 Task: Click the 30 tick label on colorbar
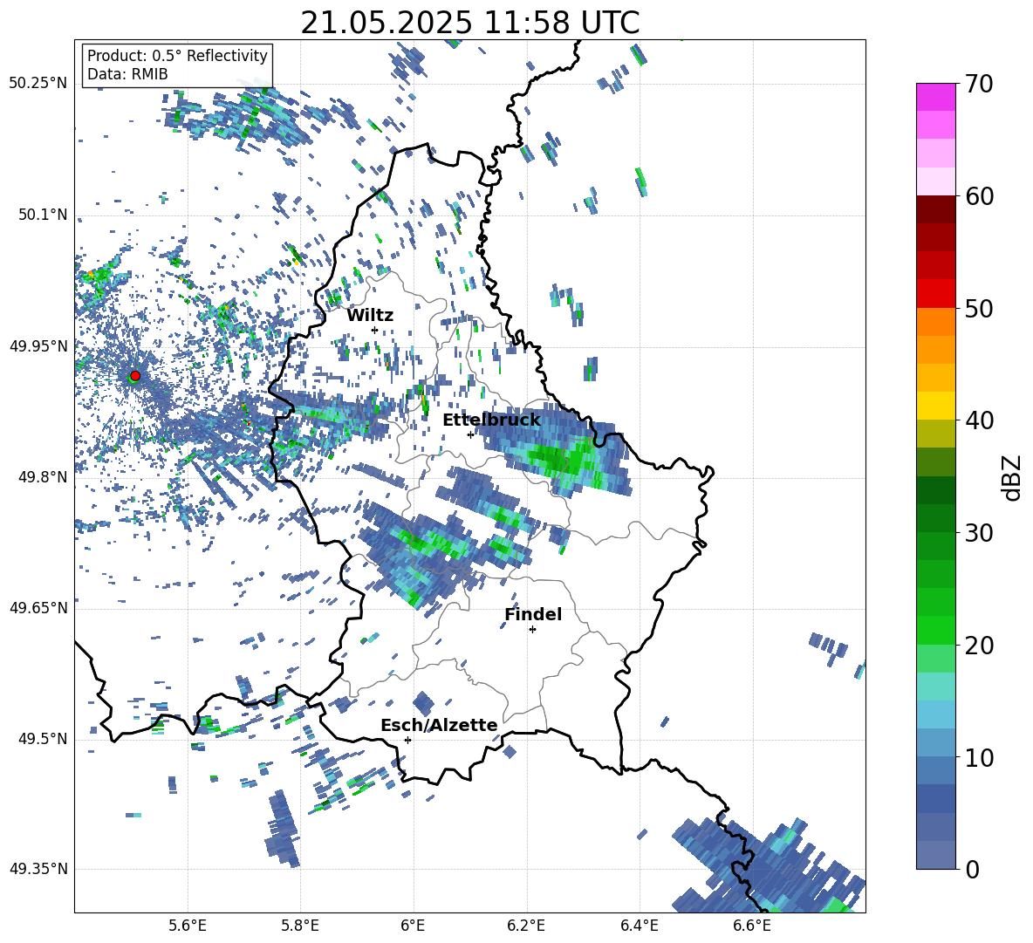[x=979, y=533]
